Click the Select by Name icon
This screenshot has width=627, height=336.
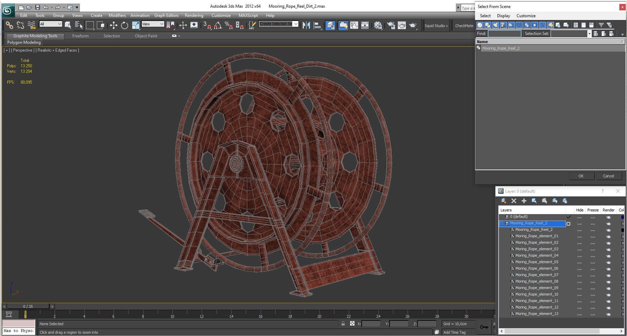pyautogui.click(x=79, y=25)
